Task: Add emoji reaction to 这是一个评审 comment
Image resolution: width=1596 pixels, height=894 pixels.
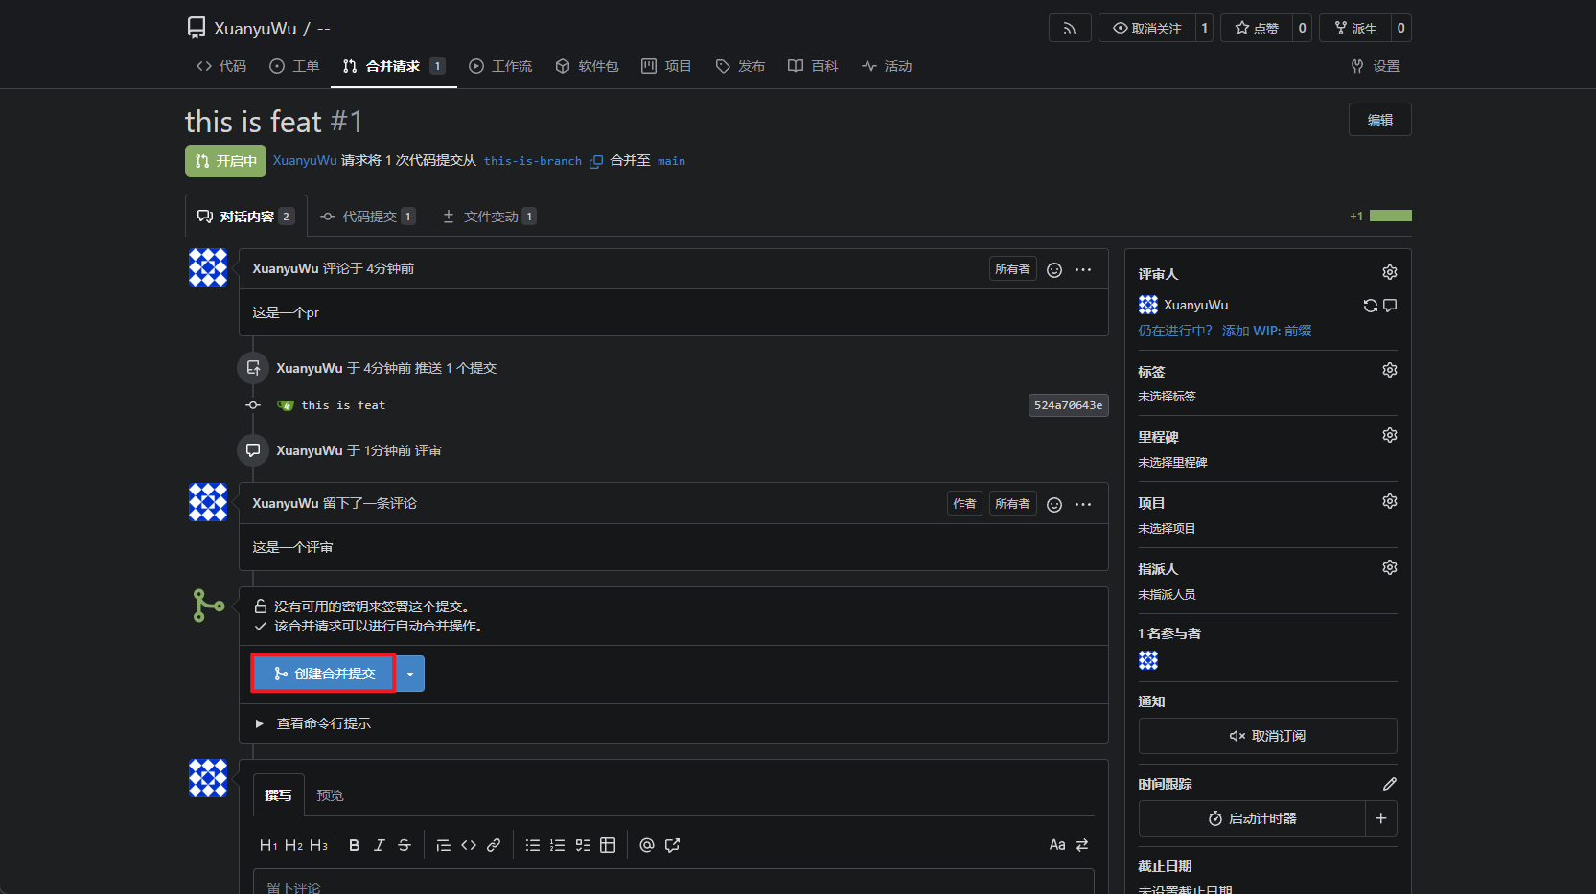Action: point(1054,505)
